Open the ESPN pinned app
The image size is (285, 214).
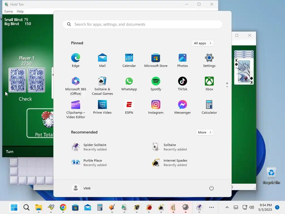[x=129, y=107]
